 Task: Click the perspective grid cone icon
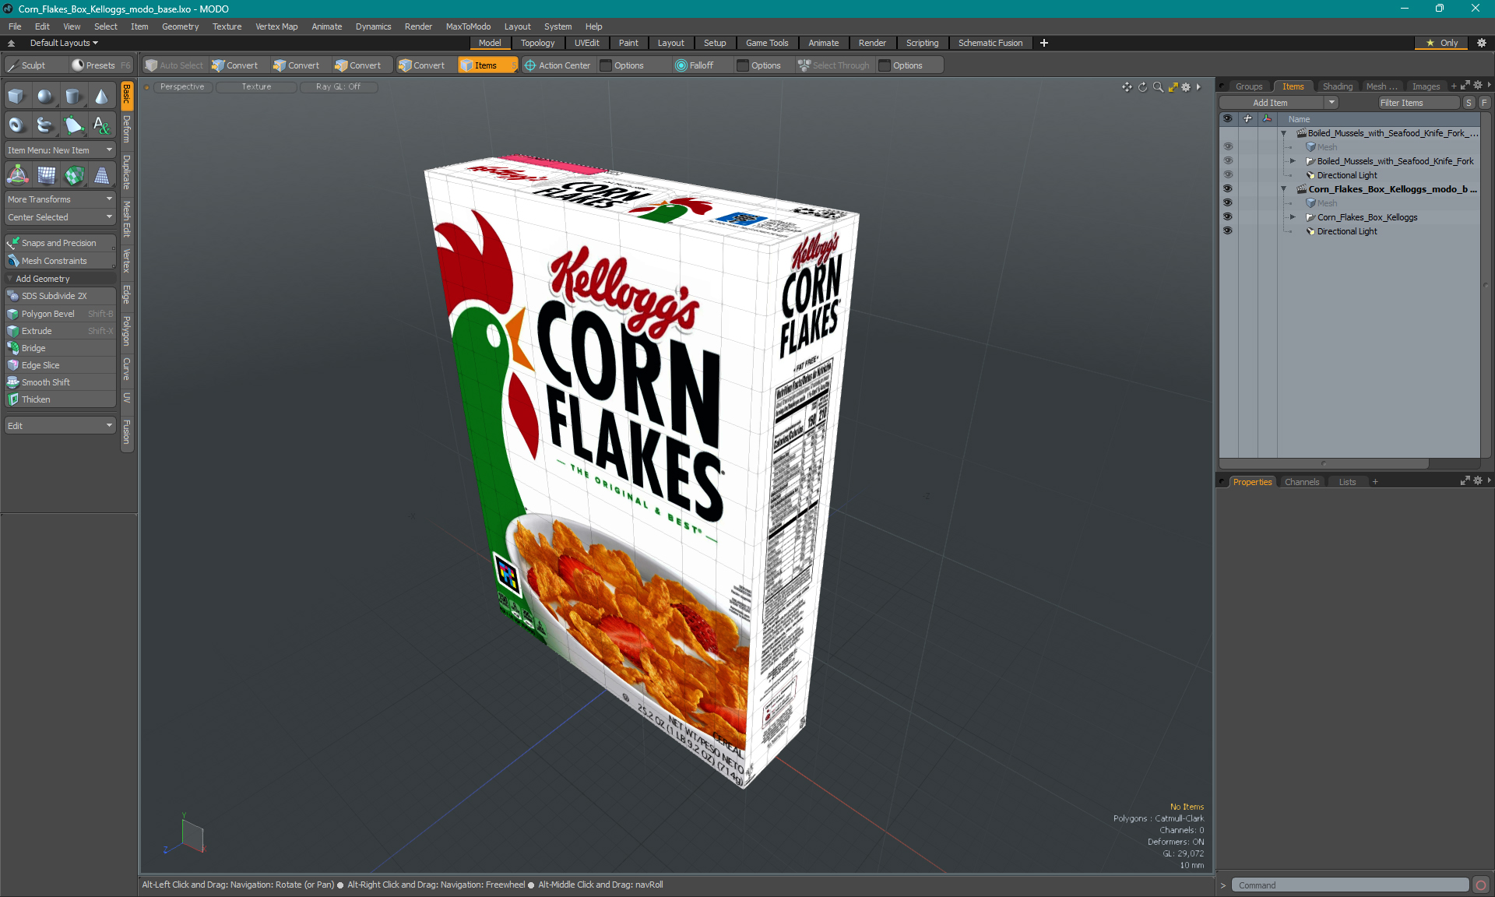(101, 175)
